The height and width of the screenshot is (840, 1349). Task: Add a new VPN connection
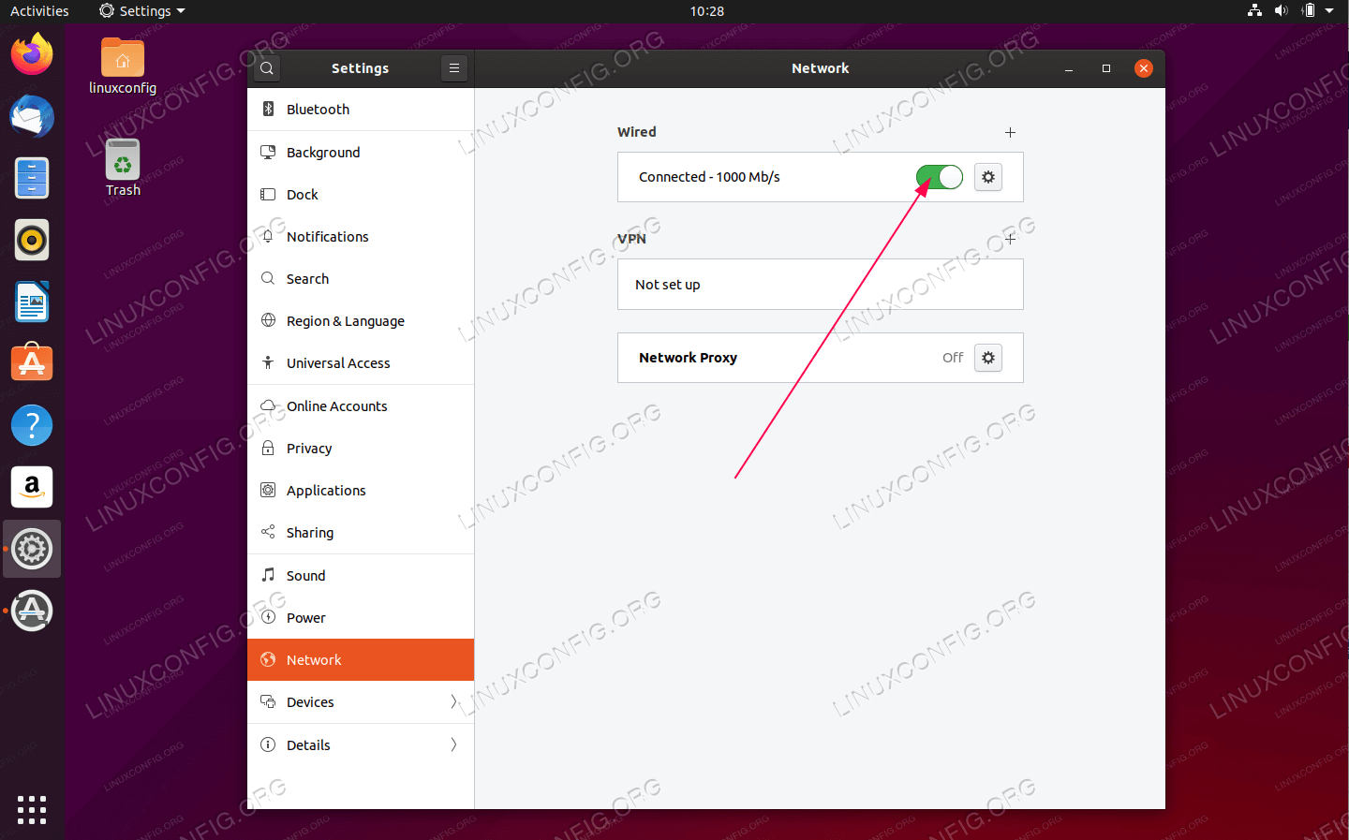pos(1010,239)
